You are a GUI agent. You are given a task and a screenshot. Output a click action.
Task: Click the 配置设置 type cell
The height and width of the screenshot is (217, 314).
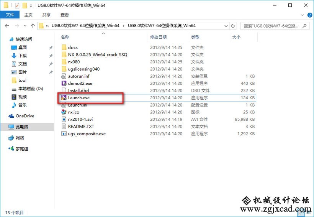pos(199,105)
